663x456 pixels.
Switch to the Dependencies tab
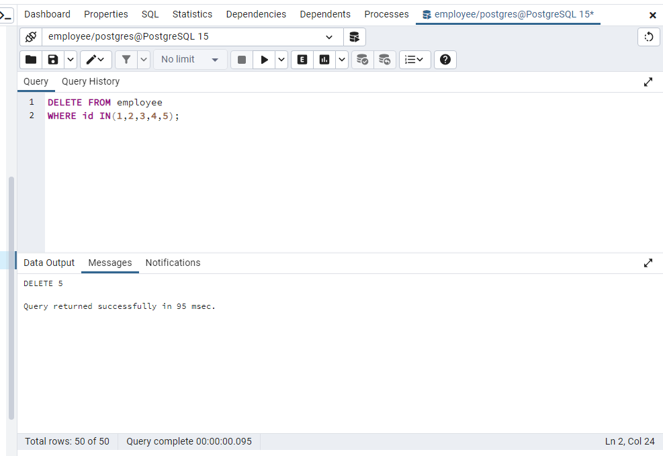point(256,14)
